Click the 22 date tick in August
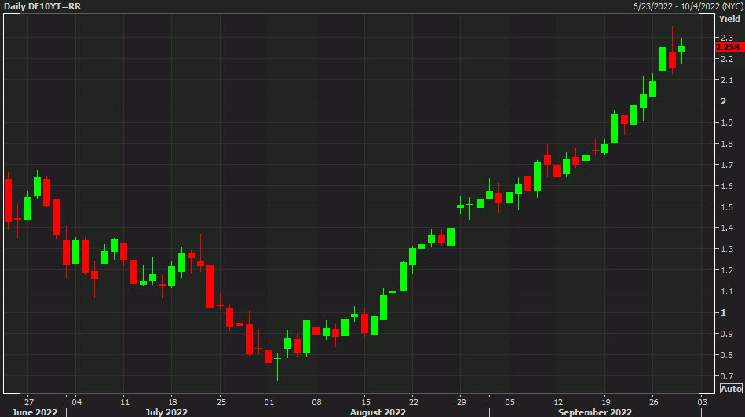The width and height of the screenshot is (745, 417). (x=414, y=402)
